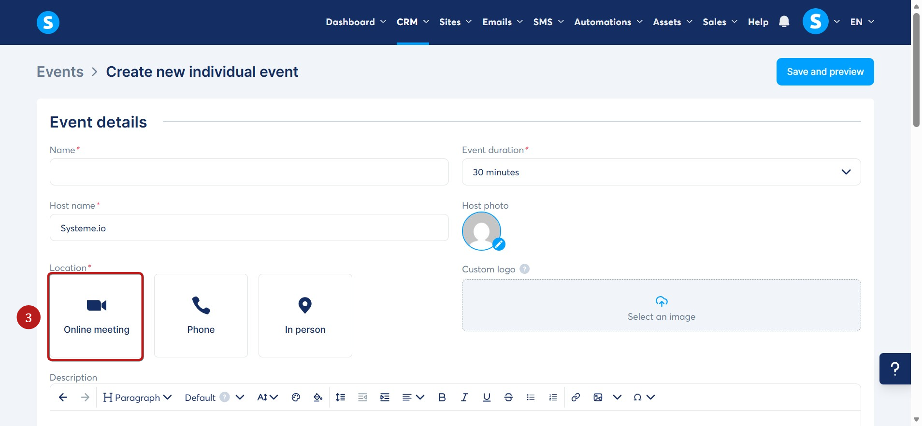Open the Assets menu
This screenshot has height=426, width=922.
tap(673, 22)
